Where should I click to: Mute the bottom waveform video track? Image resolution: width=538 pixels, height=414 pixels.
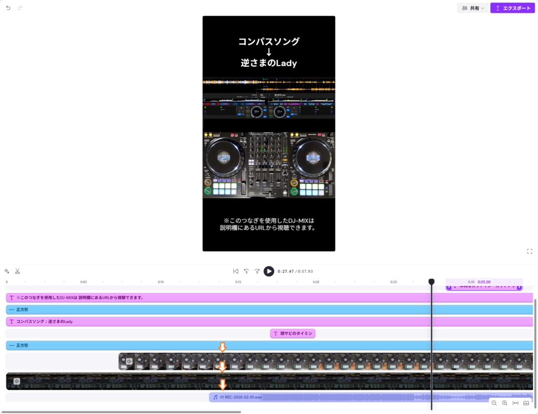pyautogui.click(x=17, y=381)
